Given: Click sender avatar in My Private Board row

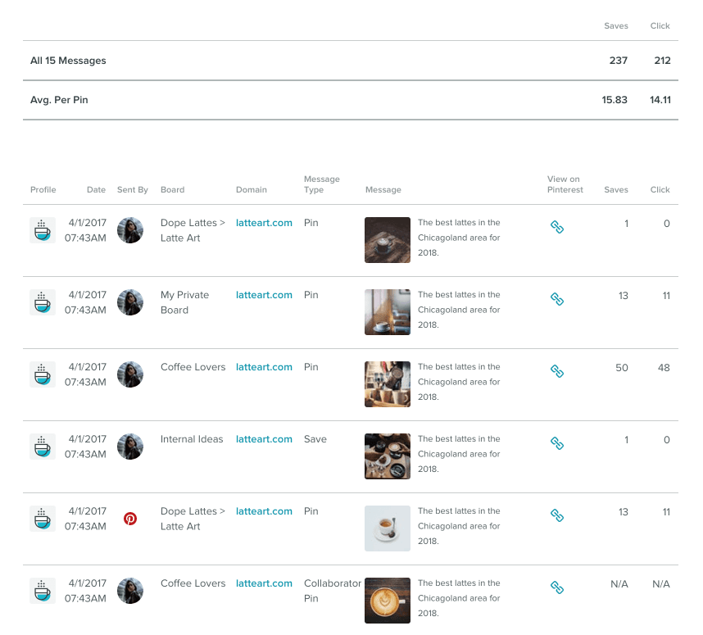Looking at the screenshot, I should (x=129, y=302).
